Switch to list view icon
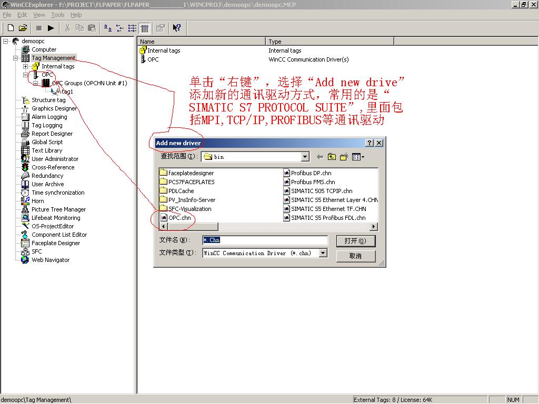 click(x=132, y=28)
